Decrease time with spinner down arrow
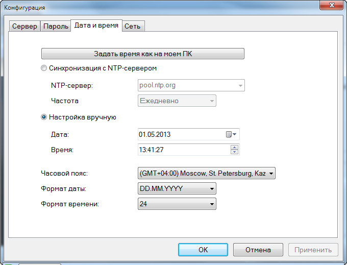This screenshot has width=347, height=265. click(x=234, y=152)
